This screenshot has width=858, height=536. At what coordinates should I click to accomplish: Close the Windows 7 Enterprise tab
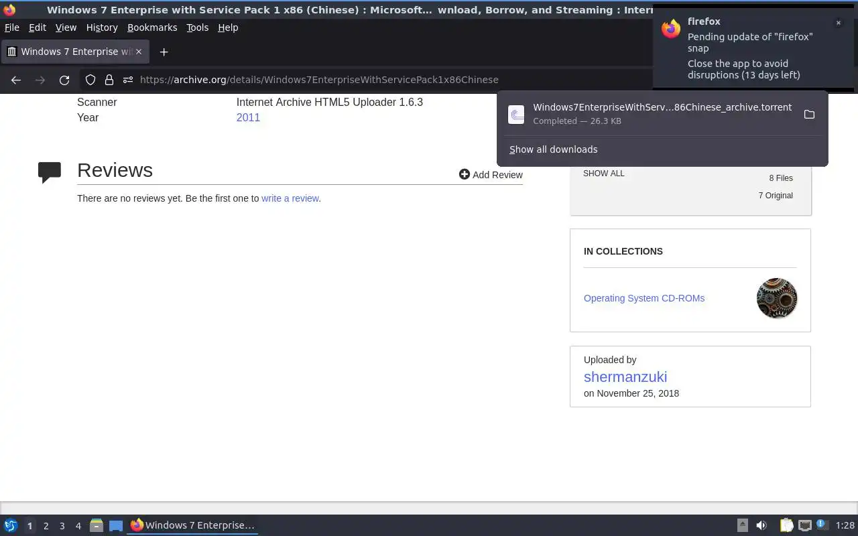point(139,52)
